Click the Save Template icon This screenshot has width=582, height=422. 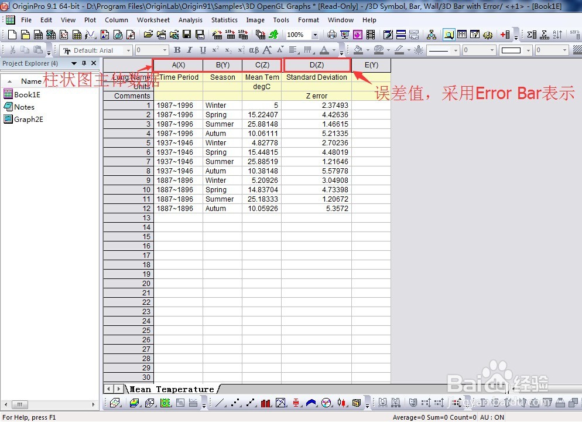200,35
